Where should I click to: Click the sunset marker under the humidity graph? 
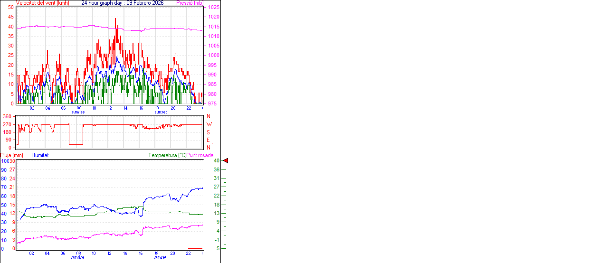click(x=160, y=257)
